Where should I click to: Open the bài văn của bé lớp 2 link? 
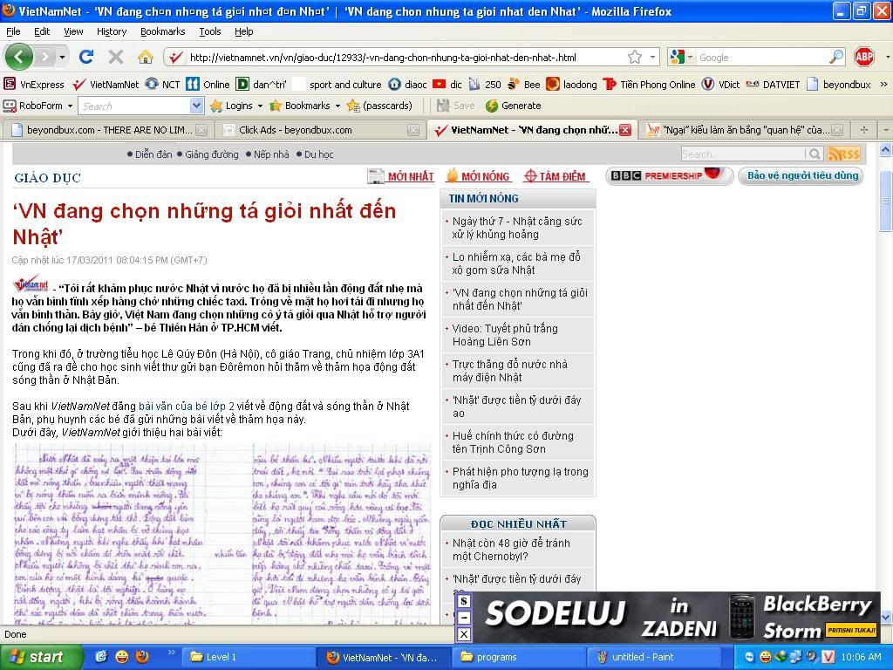coord(187,407)
